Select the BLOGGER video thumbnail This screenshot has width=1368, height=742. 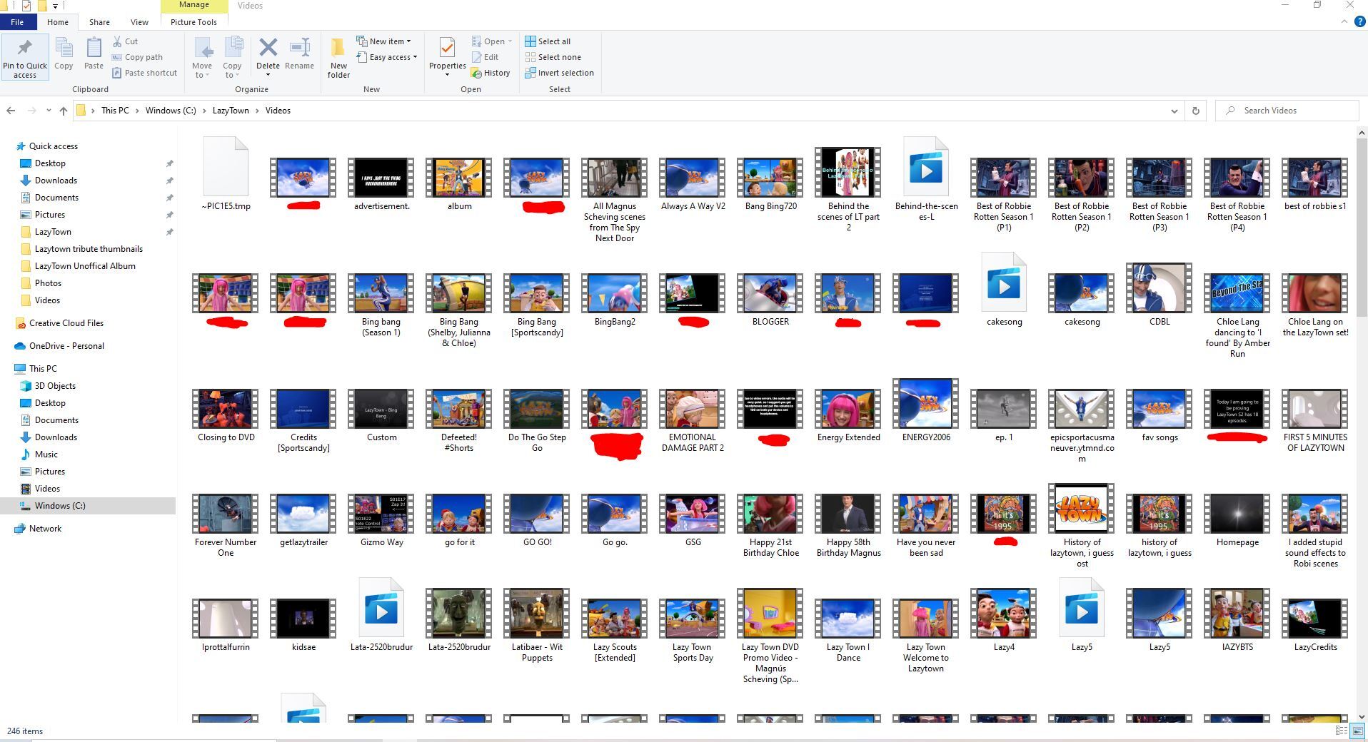(770, 293)
